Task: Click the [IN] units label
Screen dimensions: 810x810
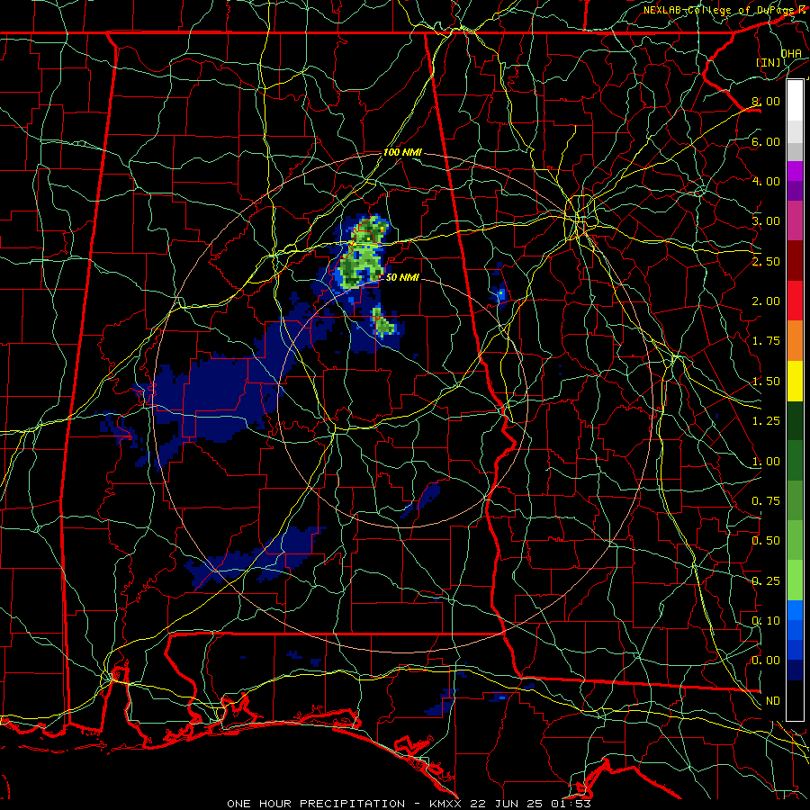Action: click(769, 62)
